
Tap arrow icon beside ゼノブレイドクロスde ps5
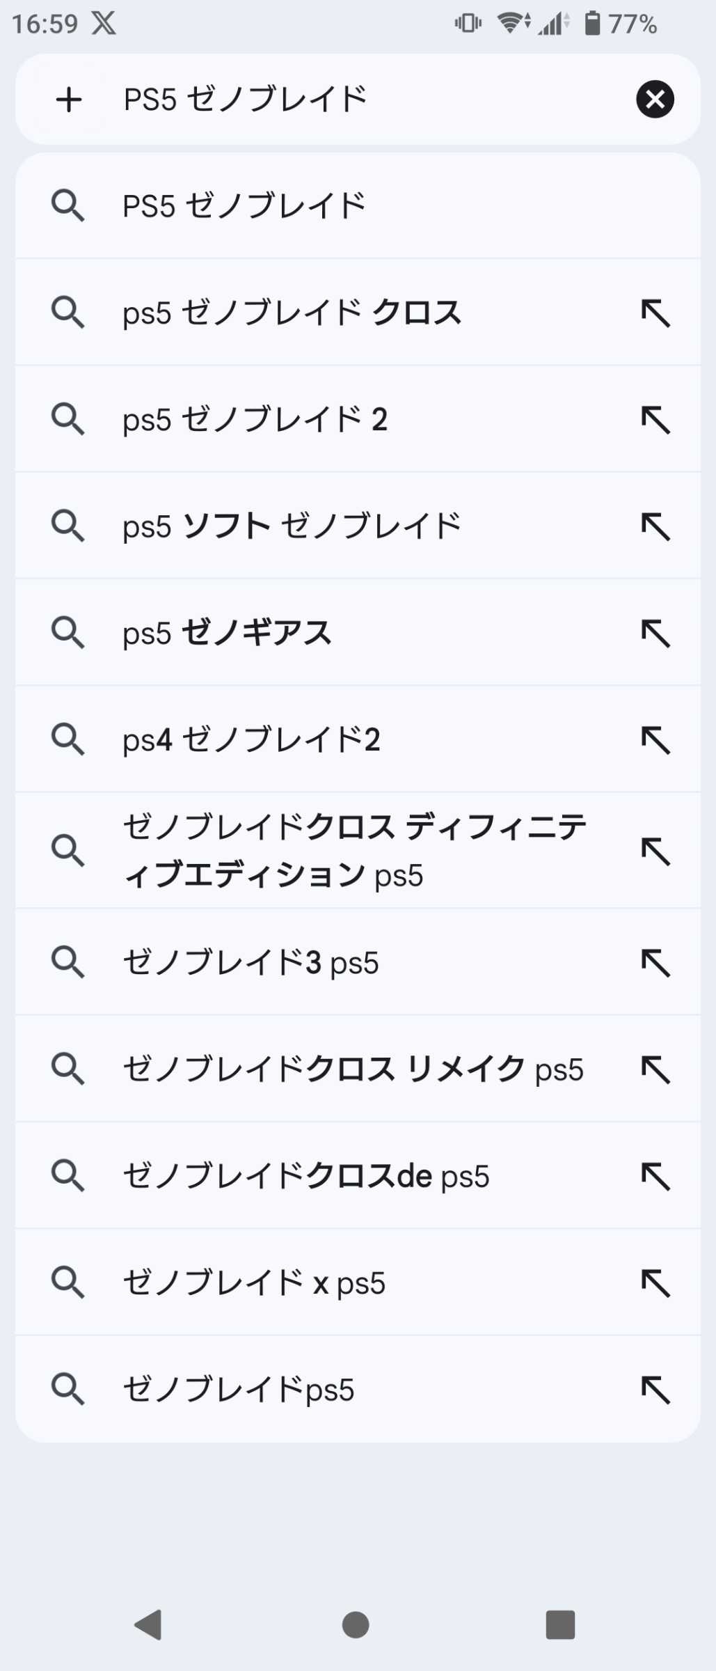(x=655, y=1177)
